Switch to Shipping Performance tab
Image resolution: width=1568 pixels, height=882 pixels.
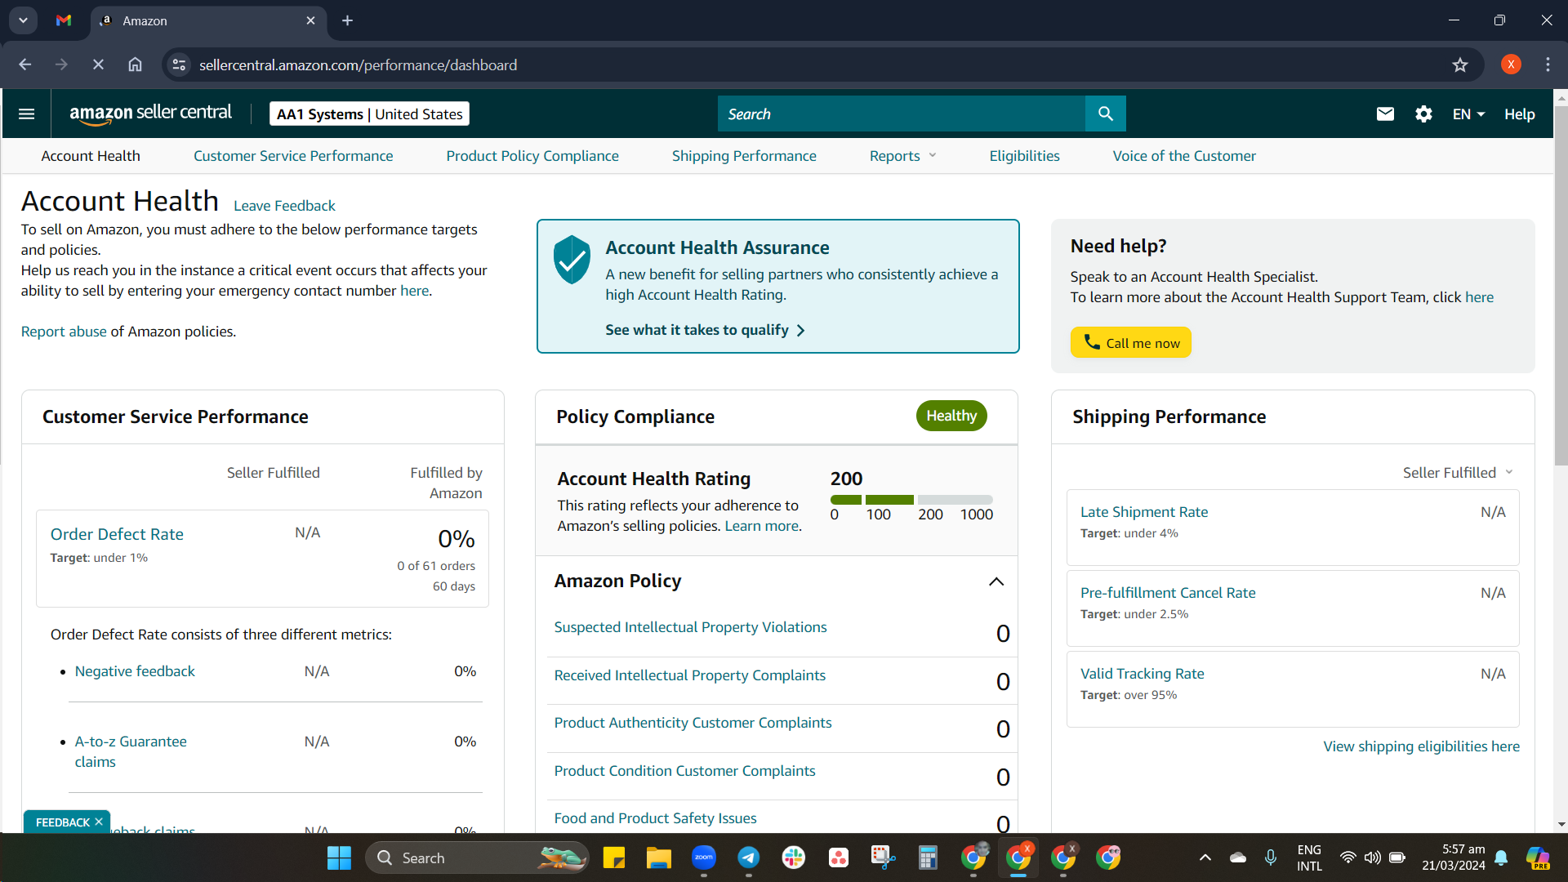click(x=744, y=156)
